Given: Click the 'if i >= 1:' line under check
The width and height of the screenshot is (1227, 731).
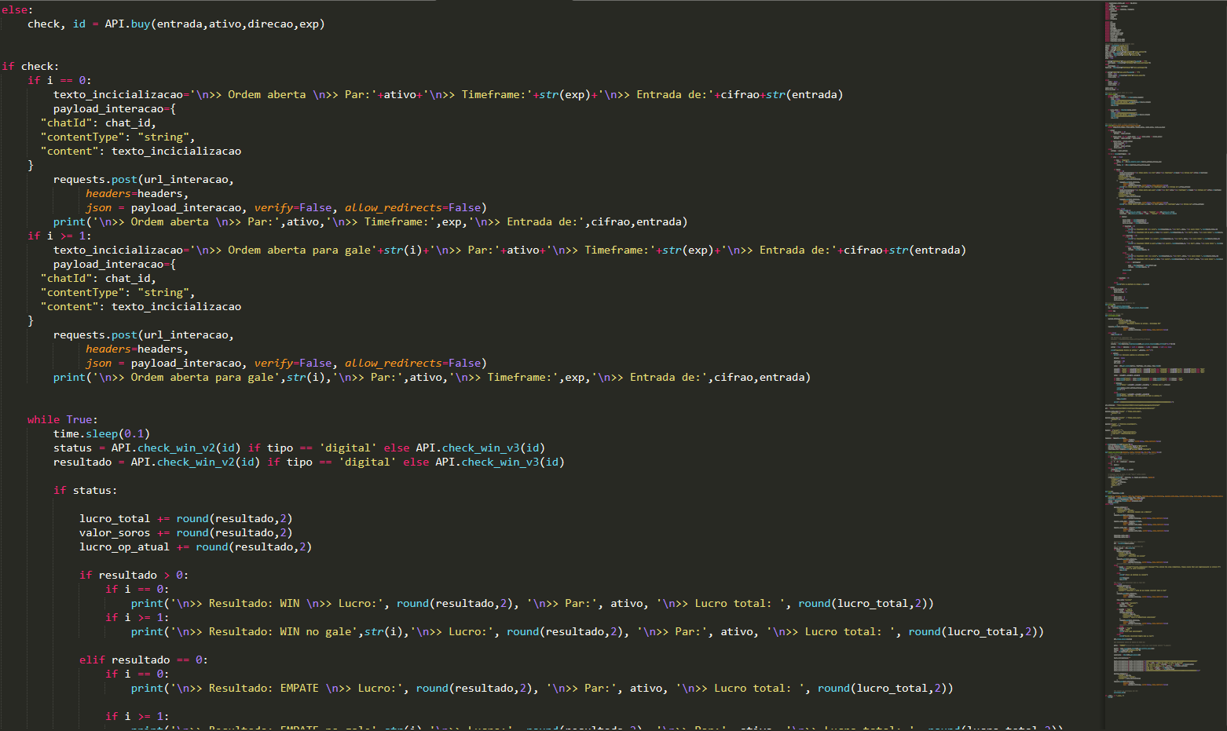Looking at the screenshot, I should click(x=60, y=236).
